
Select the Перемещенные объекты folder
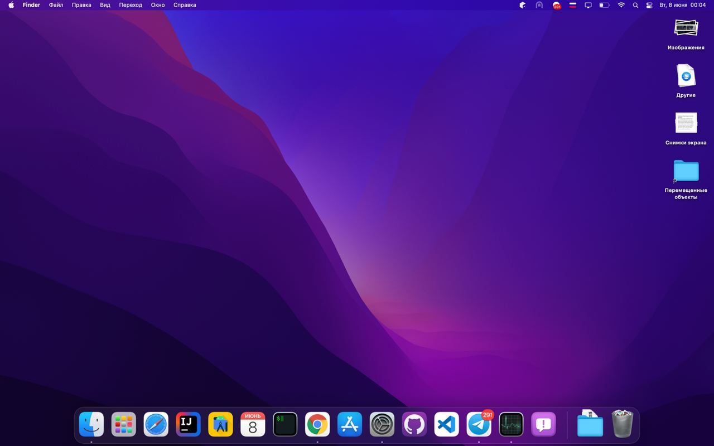tap(686, 171)
